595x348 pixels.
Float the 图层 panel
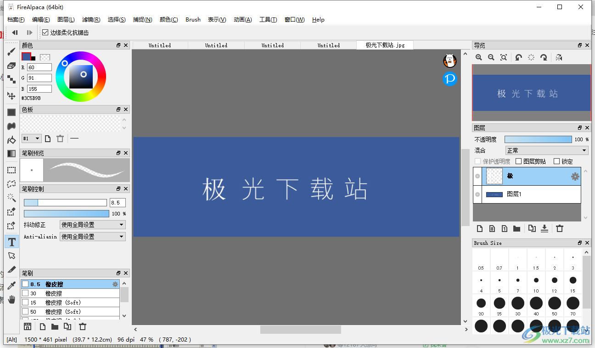coord(580,128)
